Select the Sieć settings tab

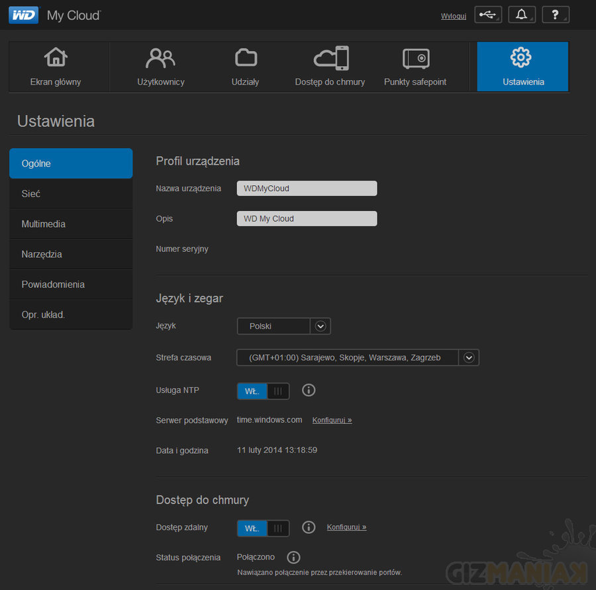(x=71, y=194)
